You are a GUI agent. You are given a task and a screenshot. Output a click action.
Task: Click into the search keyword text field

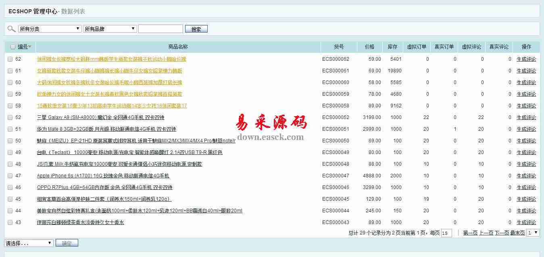click(160, 29)
